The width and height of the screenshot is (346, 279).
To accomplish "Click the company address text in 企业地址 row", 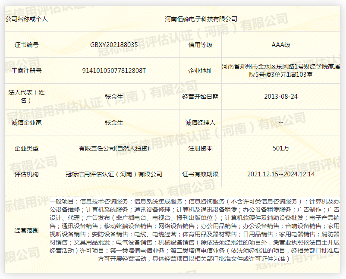I will [281, 71].
